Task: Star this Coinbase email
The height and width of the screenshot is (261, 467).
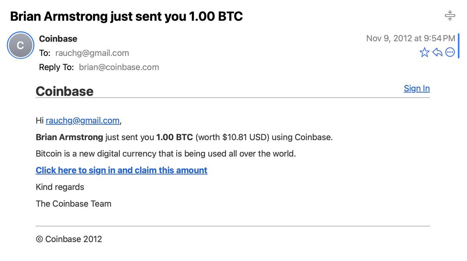Action: point(425,52)
